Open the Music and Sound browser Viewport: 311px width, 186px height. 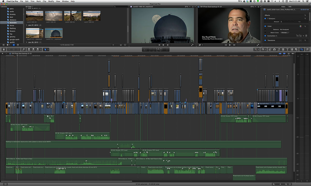(279, 49)
